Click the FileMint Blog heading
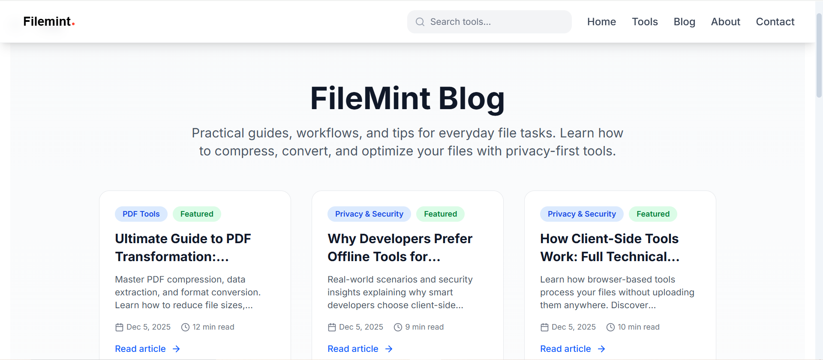 (x=407, y=98)
